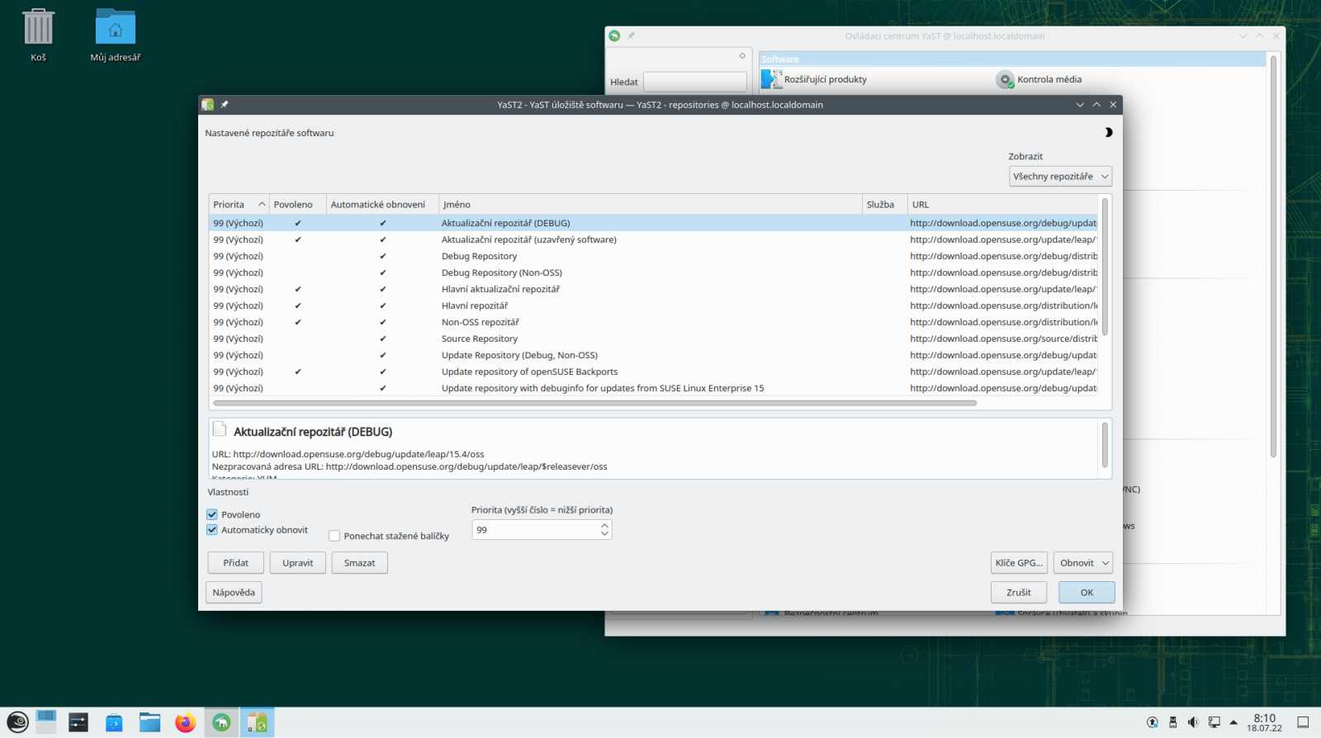Select Update Repository (Debug, Non-OSS) row
This screenshot has height=738, width=1321.
653,355
